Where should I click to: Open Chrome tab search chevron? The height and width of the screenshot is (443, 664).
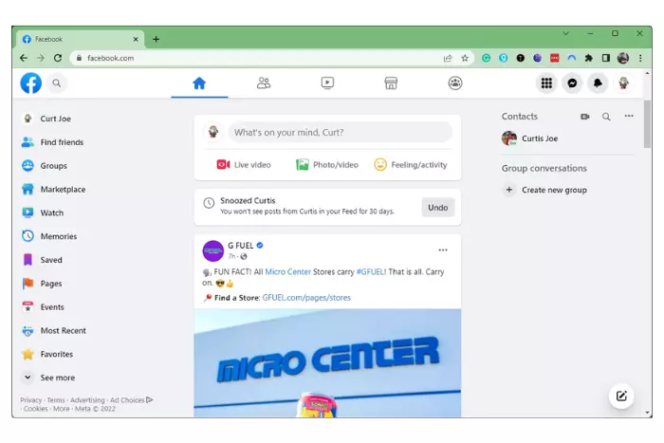[x=565, y=33]
